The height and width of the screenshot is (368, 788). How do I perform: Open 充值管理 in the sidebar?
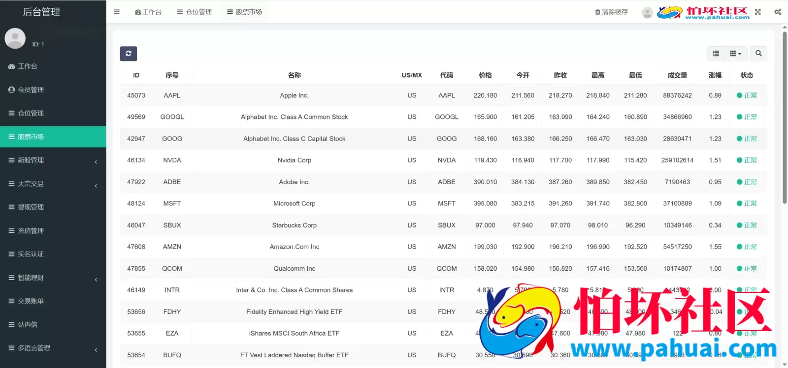(53, 230)
